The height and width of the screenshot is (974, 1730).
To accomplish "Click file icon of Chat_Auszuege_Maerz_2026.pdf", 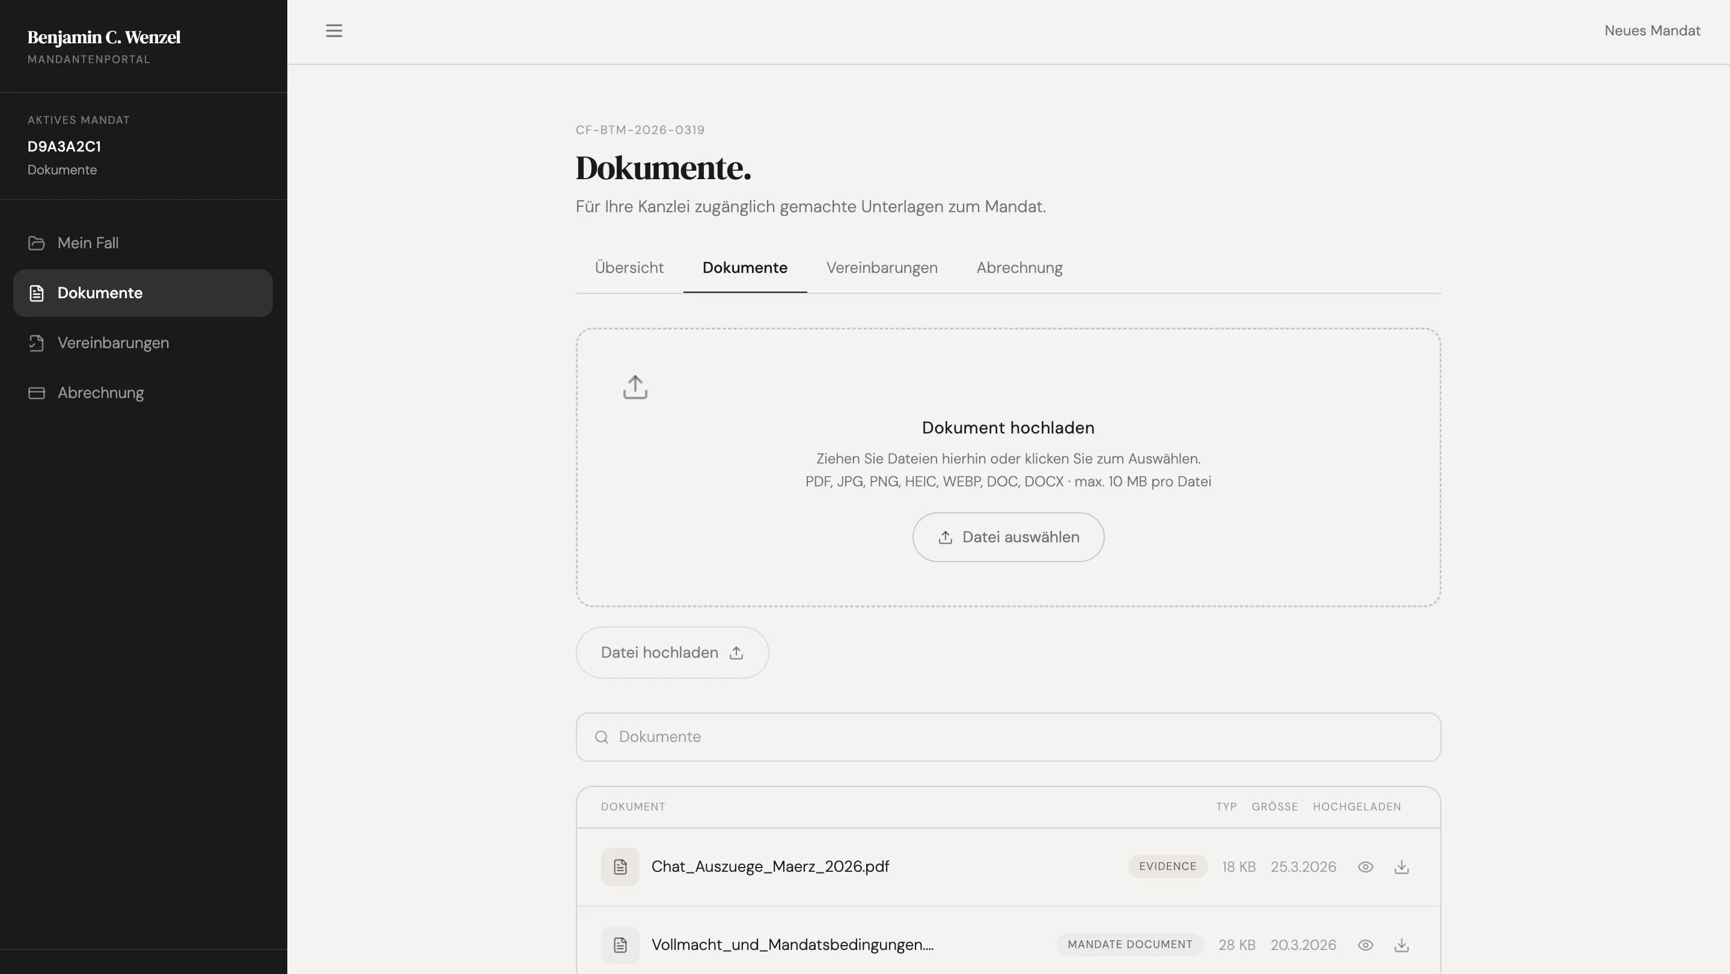I will pos(620,866).
